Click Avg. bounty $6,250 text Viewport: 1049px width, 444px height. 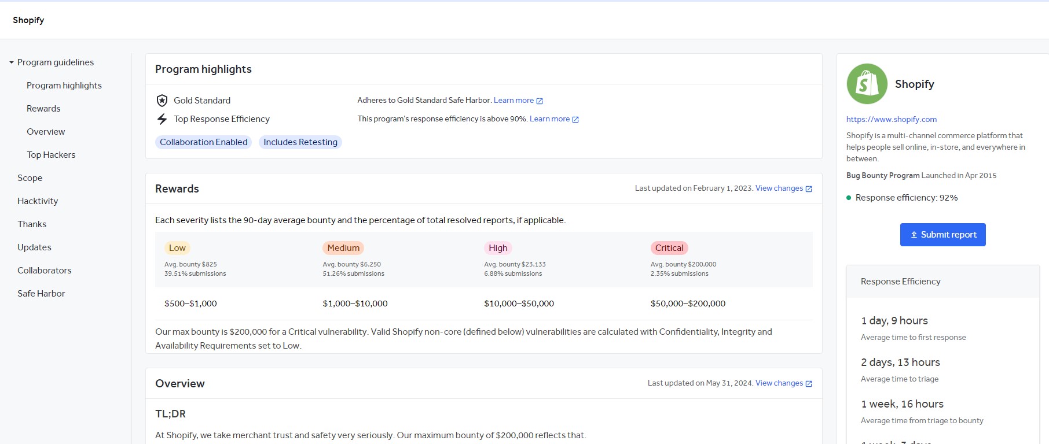351,264
